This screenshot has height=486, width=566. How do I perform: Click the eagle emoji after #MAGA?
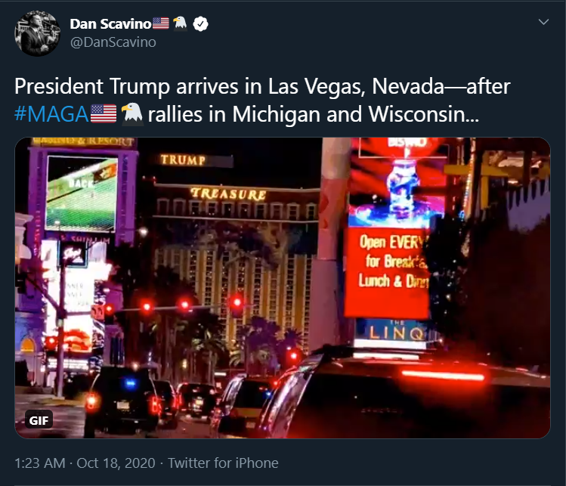pos(132,114)
